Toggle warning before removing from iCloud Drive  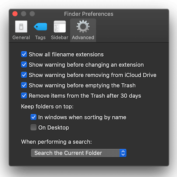24,75
